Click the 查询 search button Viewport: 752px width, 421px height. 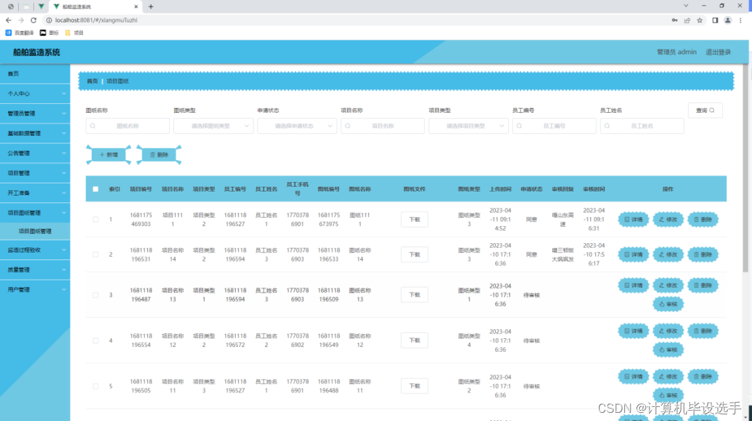705,110
